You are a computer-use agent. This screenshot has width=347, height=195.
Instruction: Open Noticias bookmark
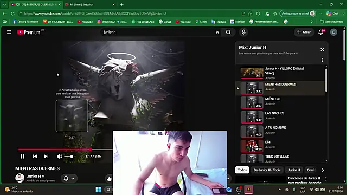pos(238,22)
